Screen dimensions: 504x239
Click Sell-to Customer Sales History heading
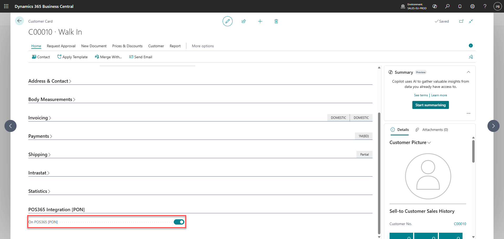422,211
